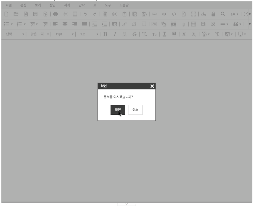The width and height of the screenshot is (253, 207).
Task: Click the accessibility wheelchair icon
Action: pos(204,14)
